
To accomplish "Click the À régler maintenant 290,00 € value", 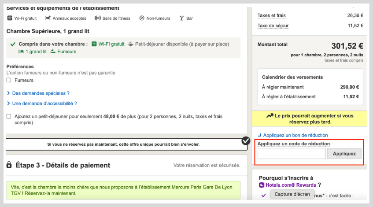I will point(350,87).
